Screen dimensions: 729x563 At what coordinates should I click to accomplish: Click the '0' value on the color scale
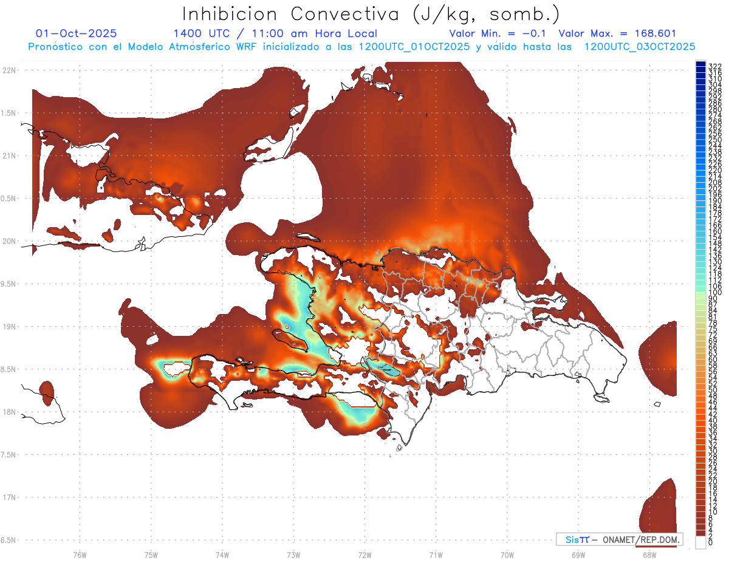711,542
